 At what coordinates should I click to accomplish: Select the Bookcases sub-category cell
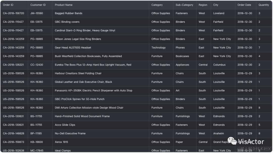[182, 56]
